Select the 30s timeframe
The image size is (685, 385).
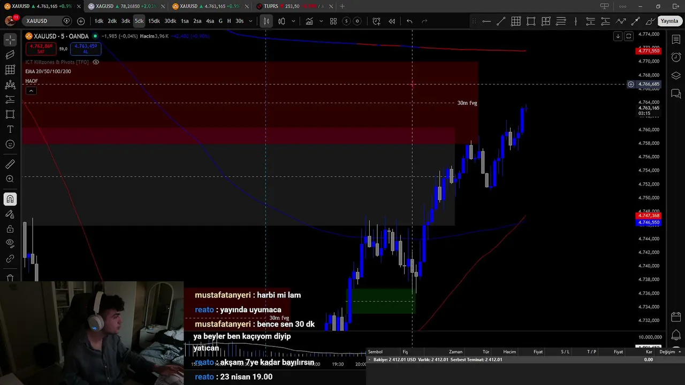tap(239, 21)
